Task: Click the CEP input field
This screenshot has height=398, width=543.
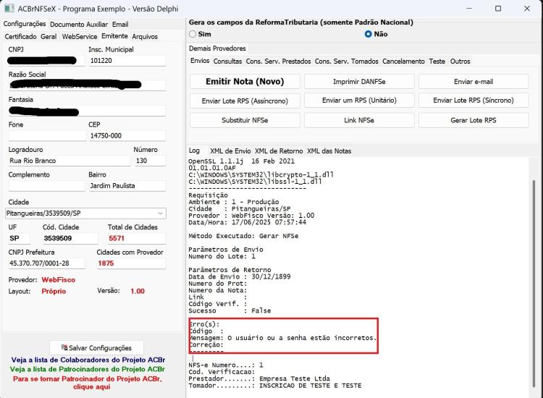Action: tap(127, 135)
